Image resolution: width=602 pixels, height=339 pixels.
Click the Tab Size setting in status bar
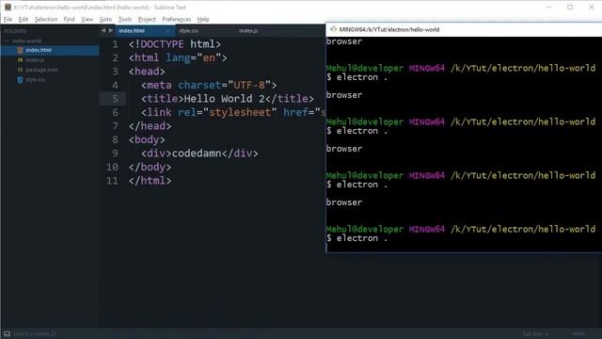535,333
